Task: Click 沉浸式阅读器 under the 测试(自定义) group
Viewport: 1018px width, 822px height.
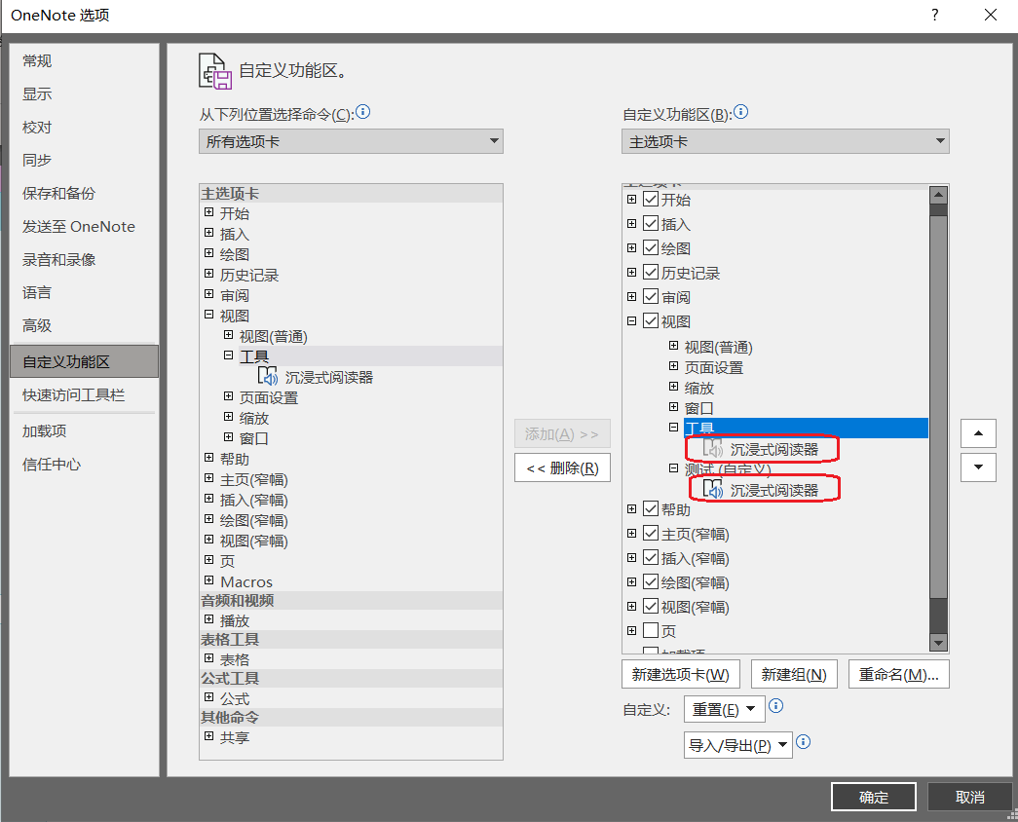Action: (775, 488)
